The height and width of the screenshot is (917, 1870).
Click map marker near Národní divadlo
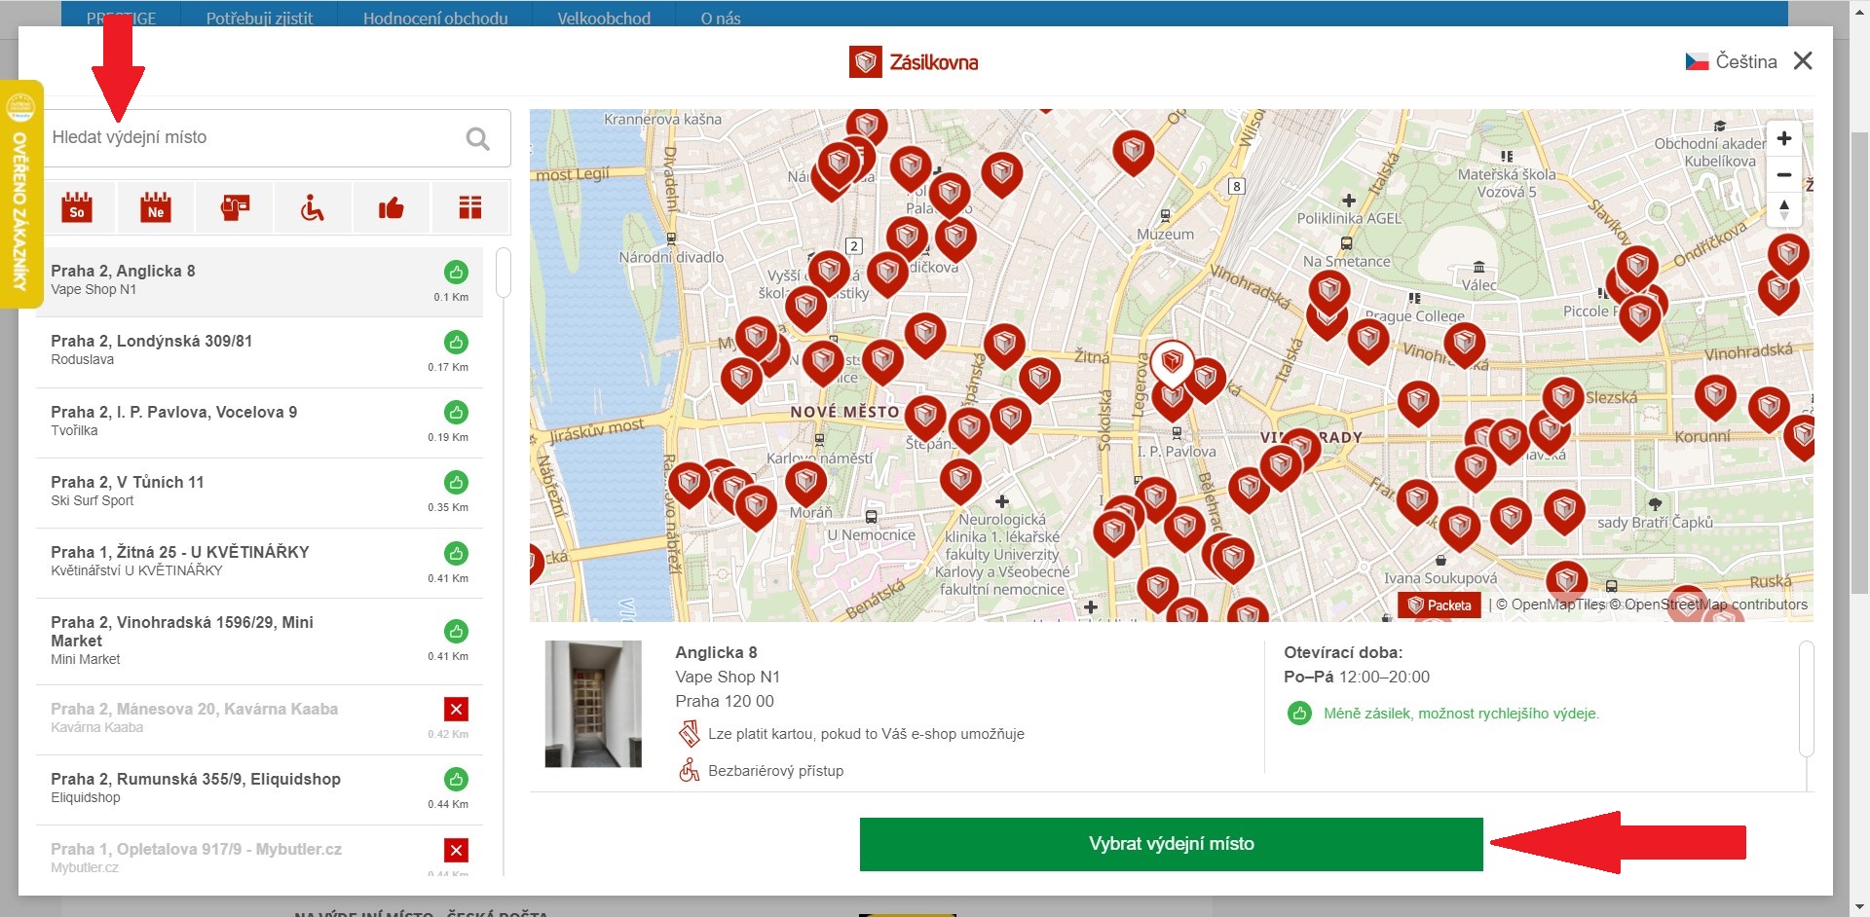[x=829, y=274]
